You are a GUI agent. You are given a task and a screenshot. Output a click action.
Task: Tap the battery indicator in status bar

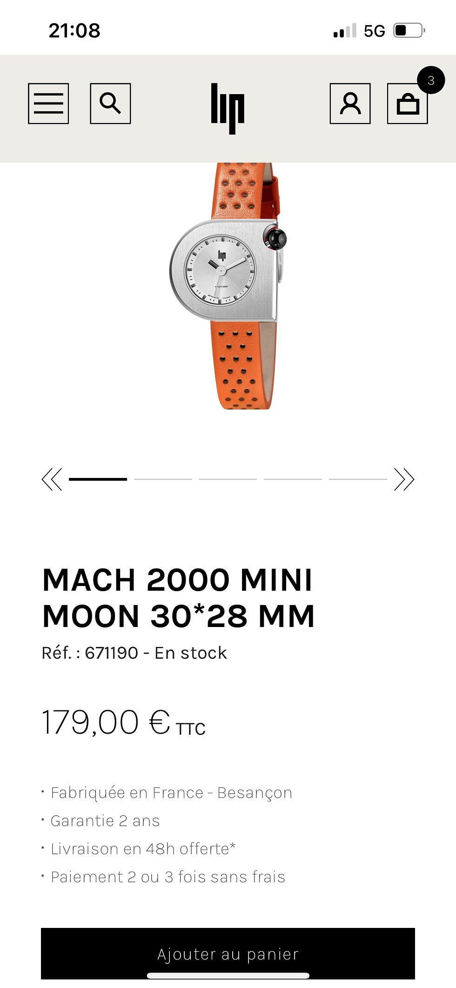(x=409, y=31)
